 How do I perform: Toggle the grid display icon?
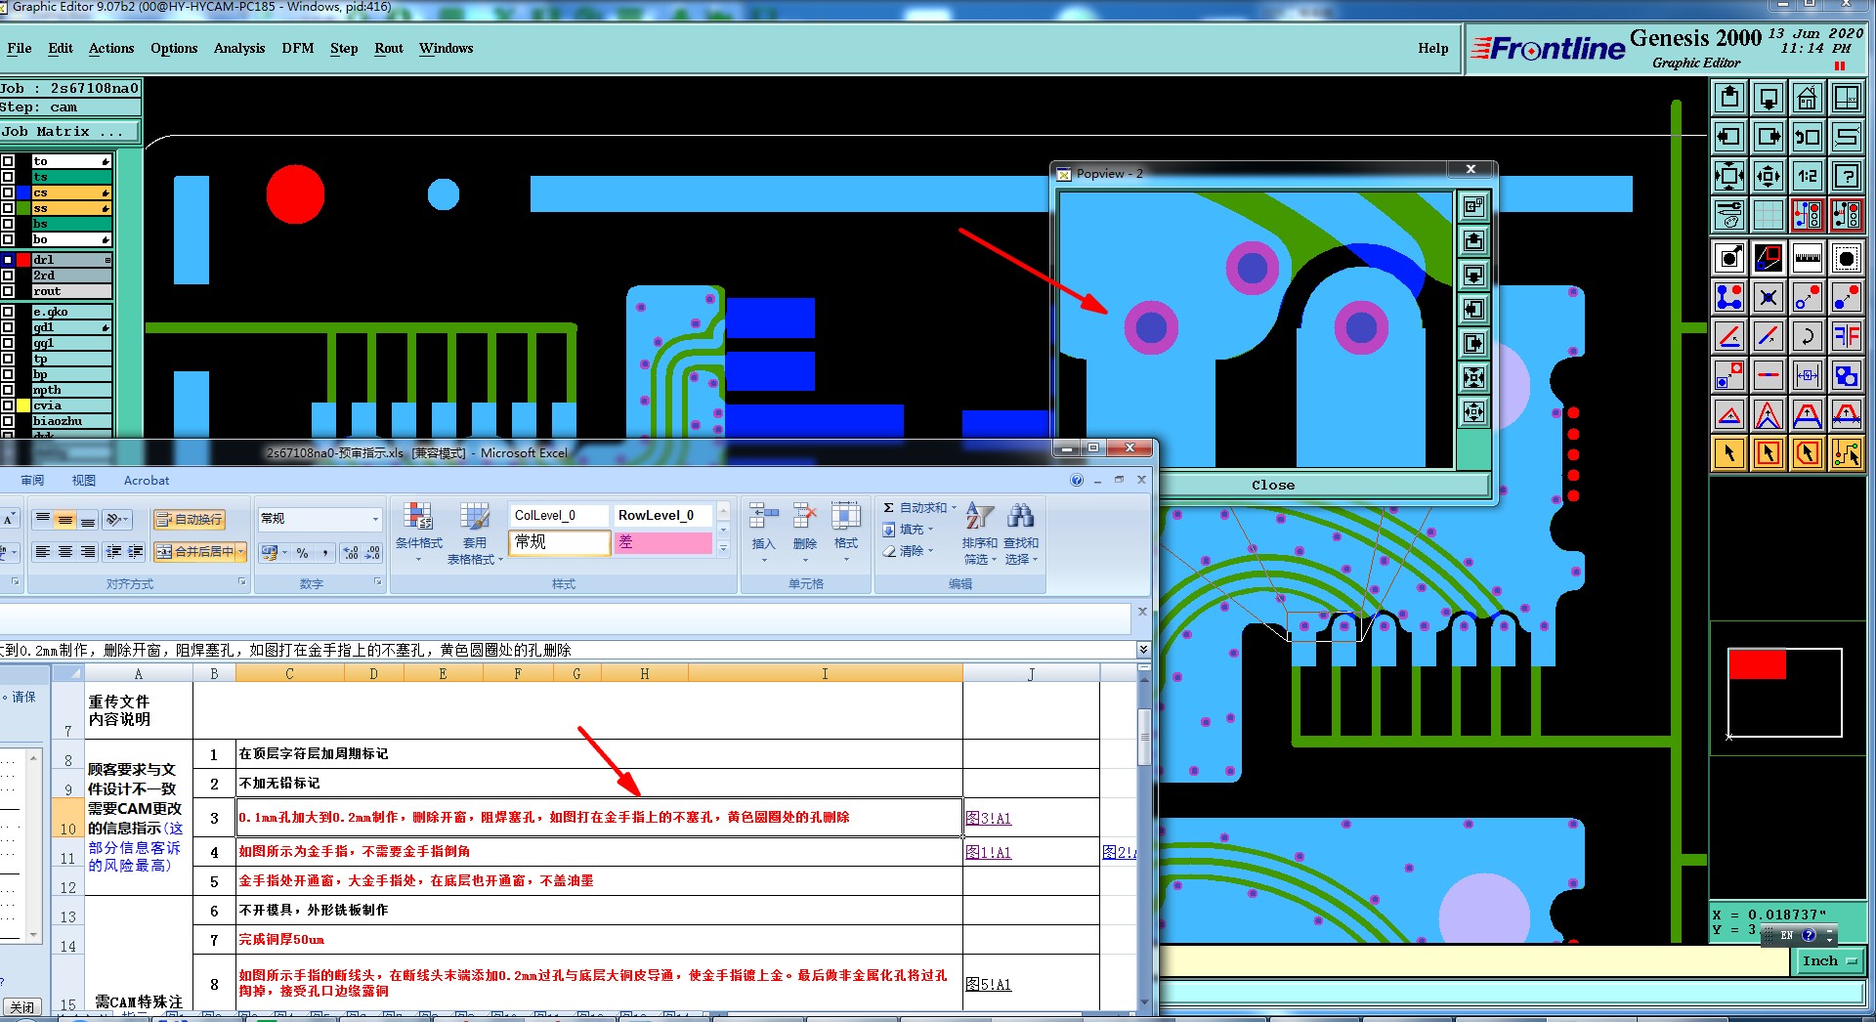click(1769, 215)
